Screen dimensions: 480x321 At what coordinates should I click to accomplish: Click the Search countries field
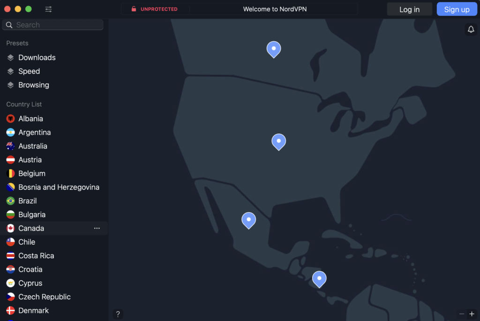pos(52,25)
